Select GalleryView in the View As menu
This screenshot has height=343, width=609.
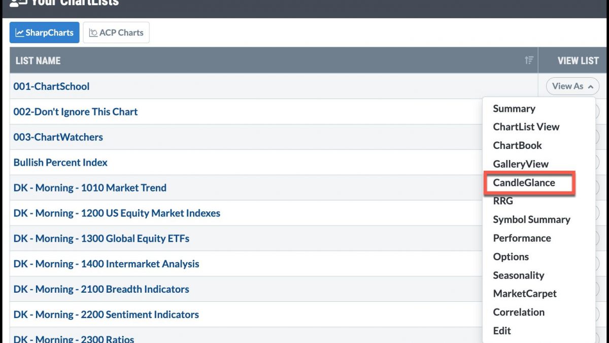click(521, 164)
